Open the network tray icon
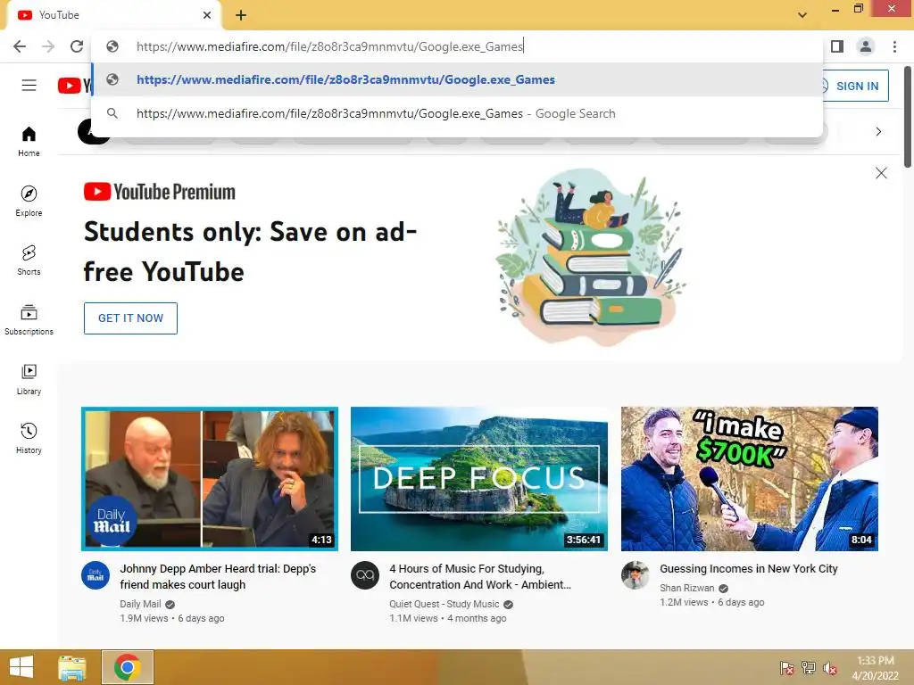This screenshot has height=685, width=914. click(809, 668)
